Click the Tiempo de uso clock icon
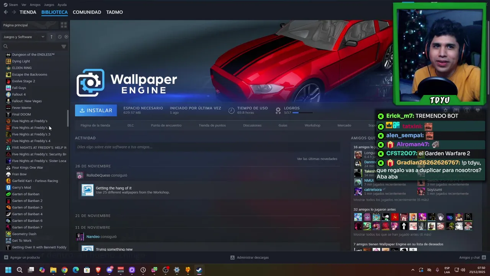The height and width of the screenshot is (276, 490). [x=231, y=110]
